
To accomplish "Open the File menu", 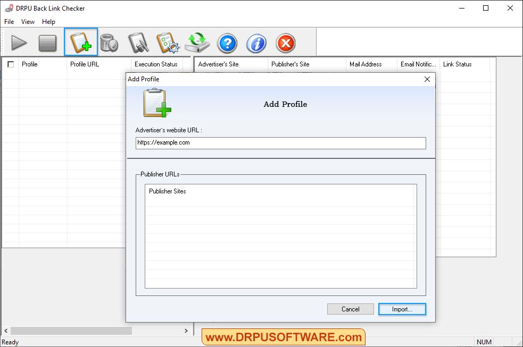I will tap(9, 22).
